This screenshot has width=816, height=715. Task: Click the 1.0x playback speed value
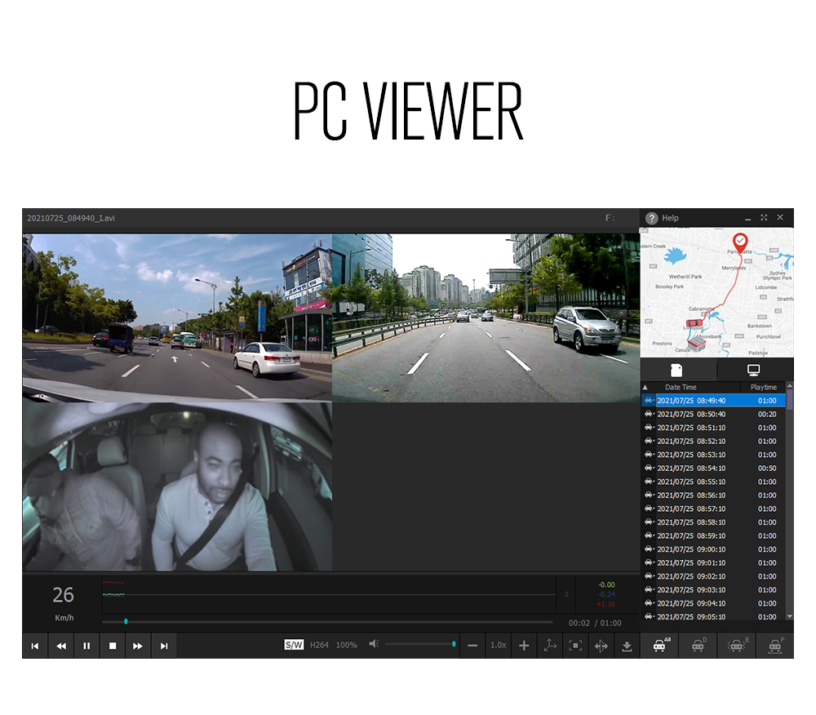pyautogui.click(x=498, y=646)
